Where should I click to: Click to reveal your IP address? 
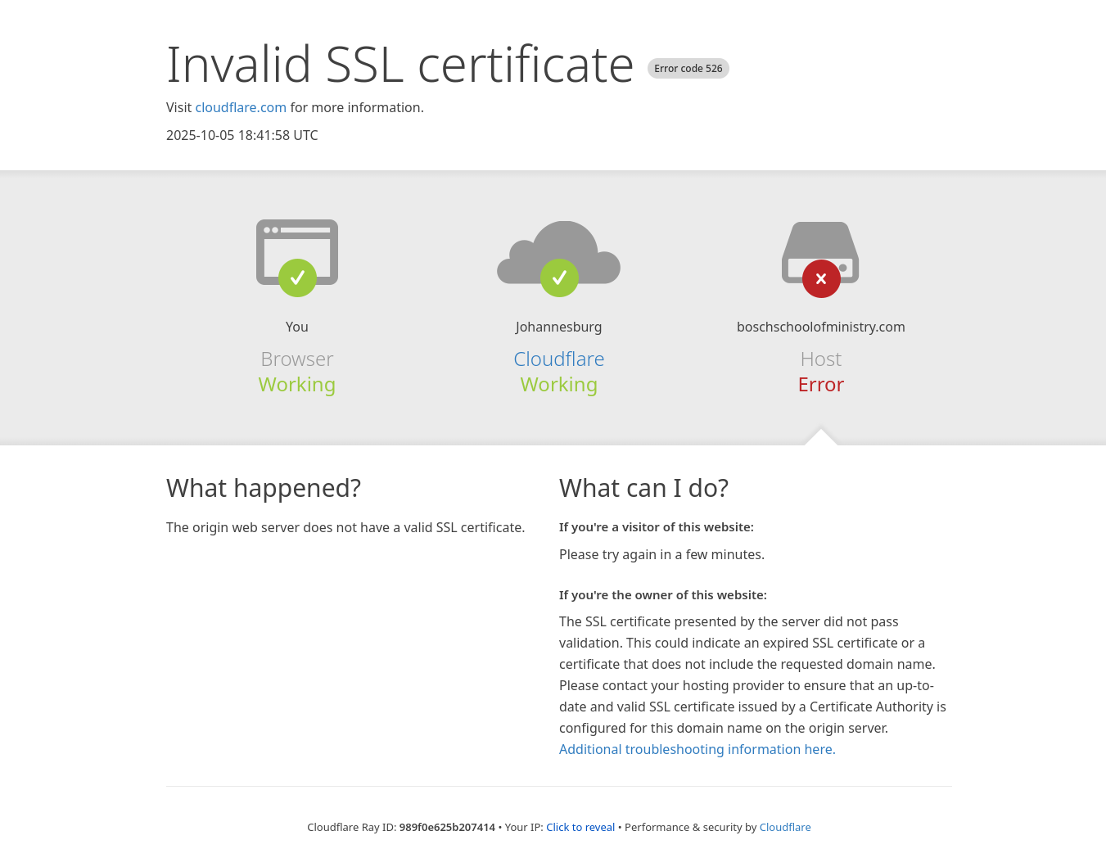point(580,827)
